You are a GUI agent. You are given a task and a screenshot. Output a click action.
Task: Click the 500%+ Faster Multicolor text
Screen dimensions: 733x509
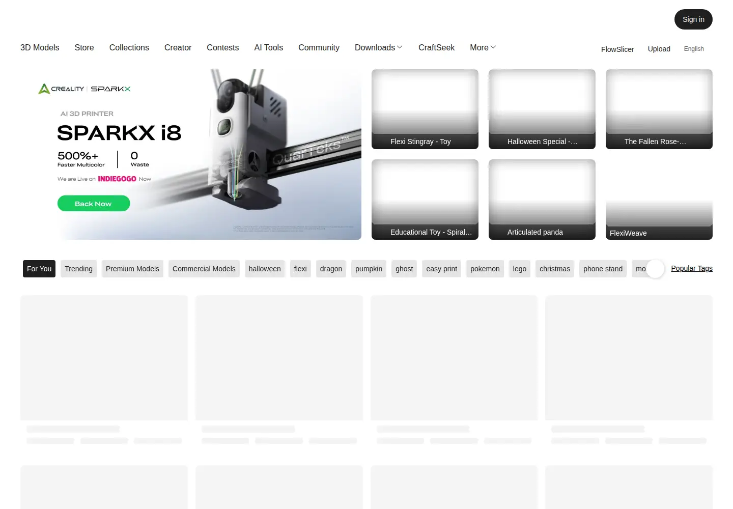coord(81,159)
